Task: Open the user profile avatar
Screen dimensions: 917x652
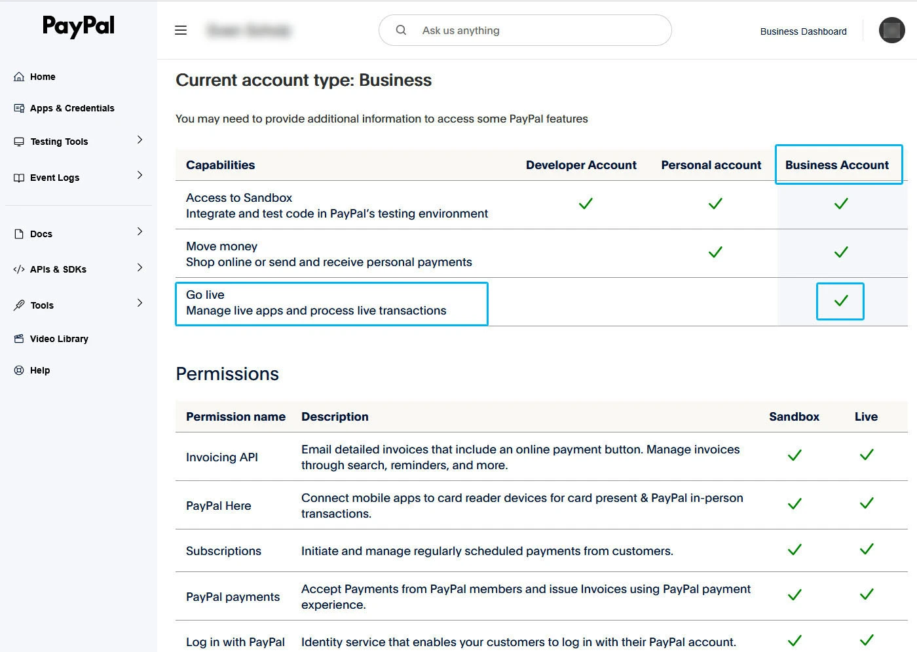Action: pyautogui.click(x=891, y=30)
